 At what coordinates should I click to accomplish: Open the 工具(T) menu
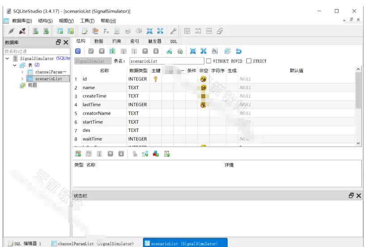coord(87,21)
